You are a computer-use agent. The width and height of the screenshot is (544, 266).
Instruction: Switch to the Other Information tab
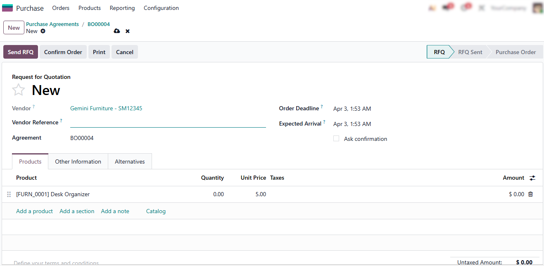pyautogui.click(x=78, y=161)
